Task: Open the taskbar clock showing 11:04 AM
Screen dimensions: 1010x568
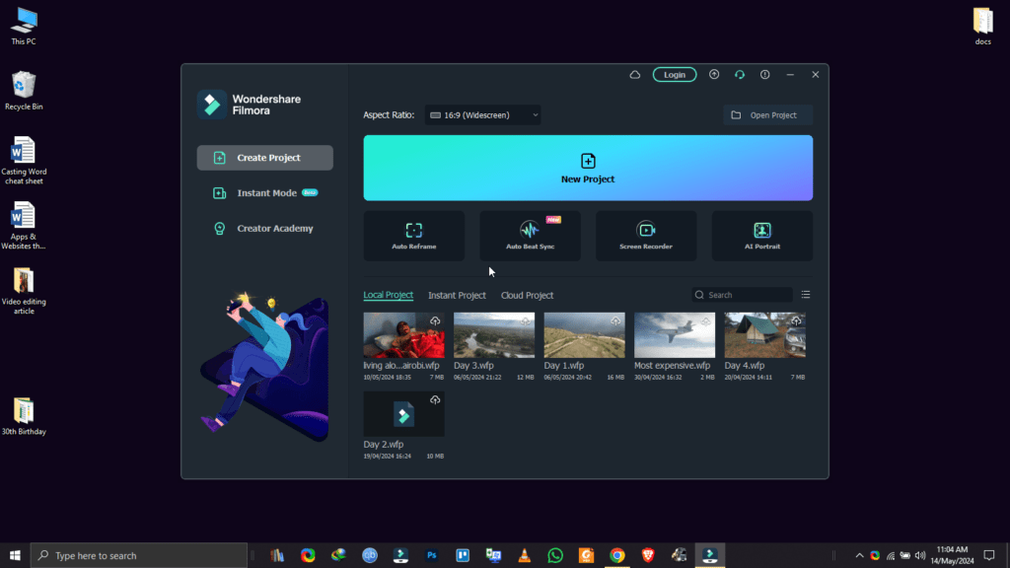Action: (952, 555)
